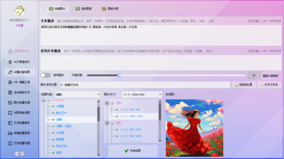This screenshot has height=159, width=284.
Task: Select the 水墨画 style in the list
Action: click(x=60, y=106)
